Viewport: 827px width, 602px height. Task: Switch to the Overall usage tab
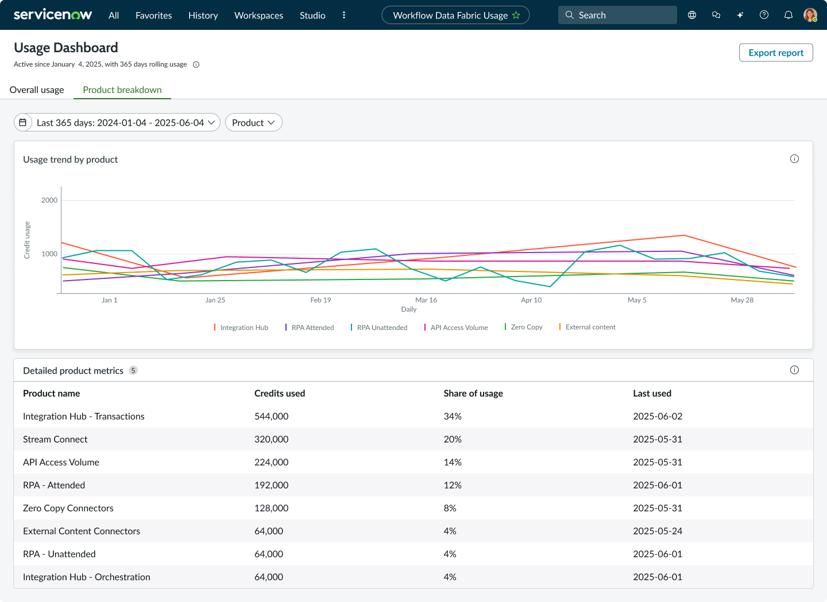click(x=37, y=90)
